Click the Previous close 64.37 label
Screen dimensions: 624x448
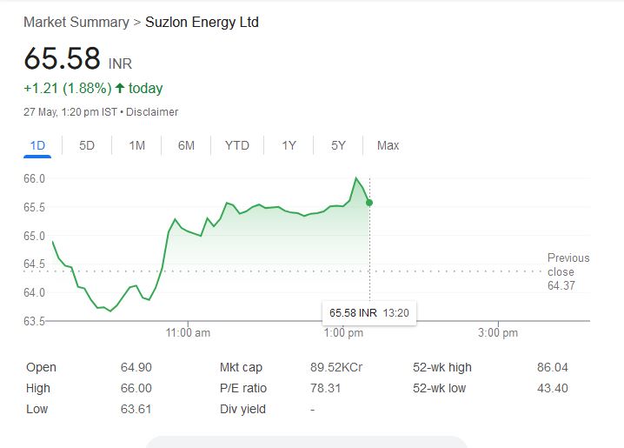[568, 271]
